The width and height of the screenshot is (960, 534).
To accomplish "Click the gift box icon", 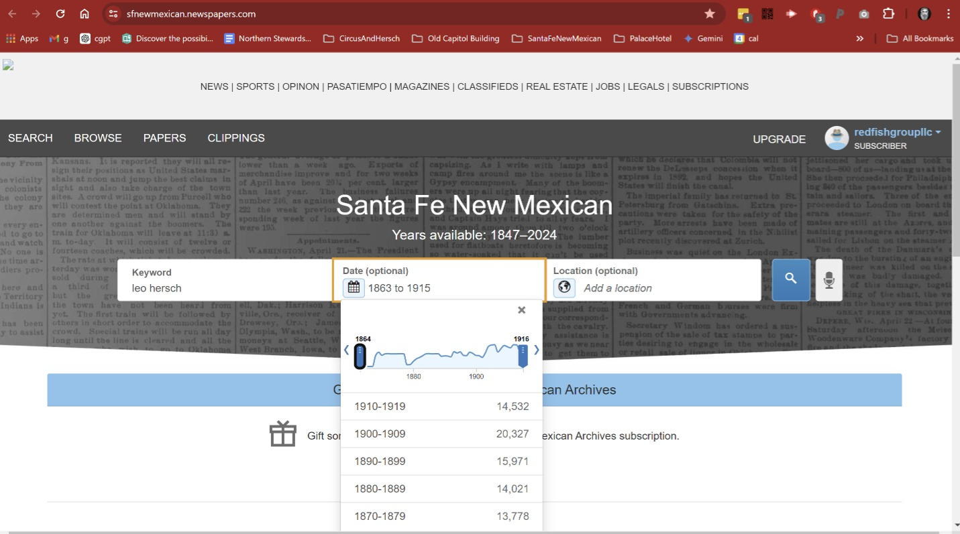I will (x=283, y=434).
